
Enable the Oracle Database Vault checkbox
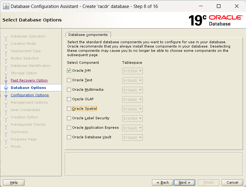(x=69, y=137)
